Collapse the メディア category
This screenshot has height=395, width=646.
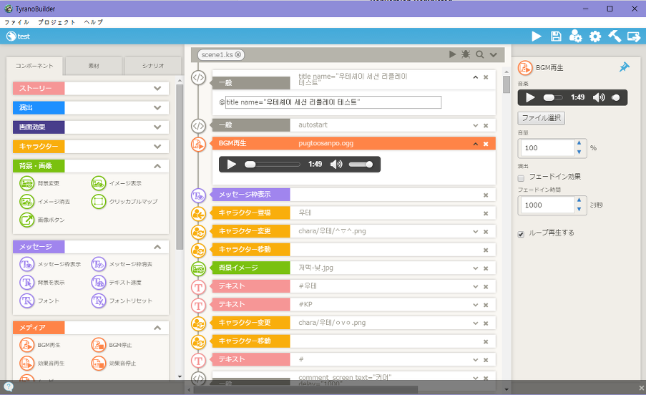coord(157,328)
